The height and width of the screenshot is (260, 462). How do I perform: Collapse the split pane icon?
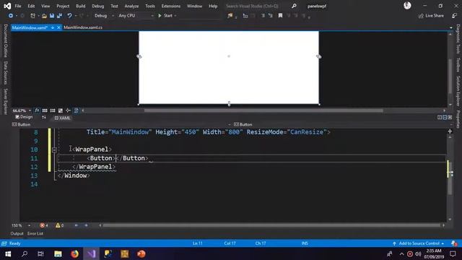(450, 117)
